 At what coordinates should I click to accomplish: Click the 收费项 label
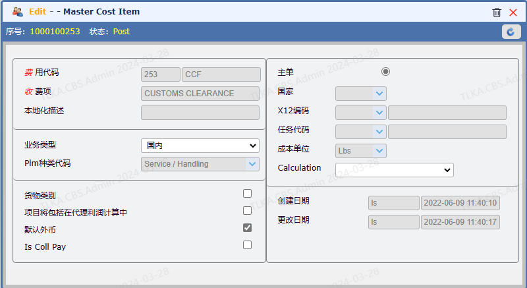point(38,92)
